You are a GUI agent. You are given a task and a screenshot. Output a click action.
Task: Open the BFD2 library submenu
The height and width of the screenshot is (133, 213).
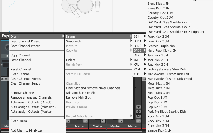[139, 46]
